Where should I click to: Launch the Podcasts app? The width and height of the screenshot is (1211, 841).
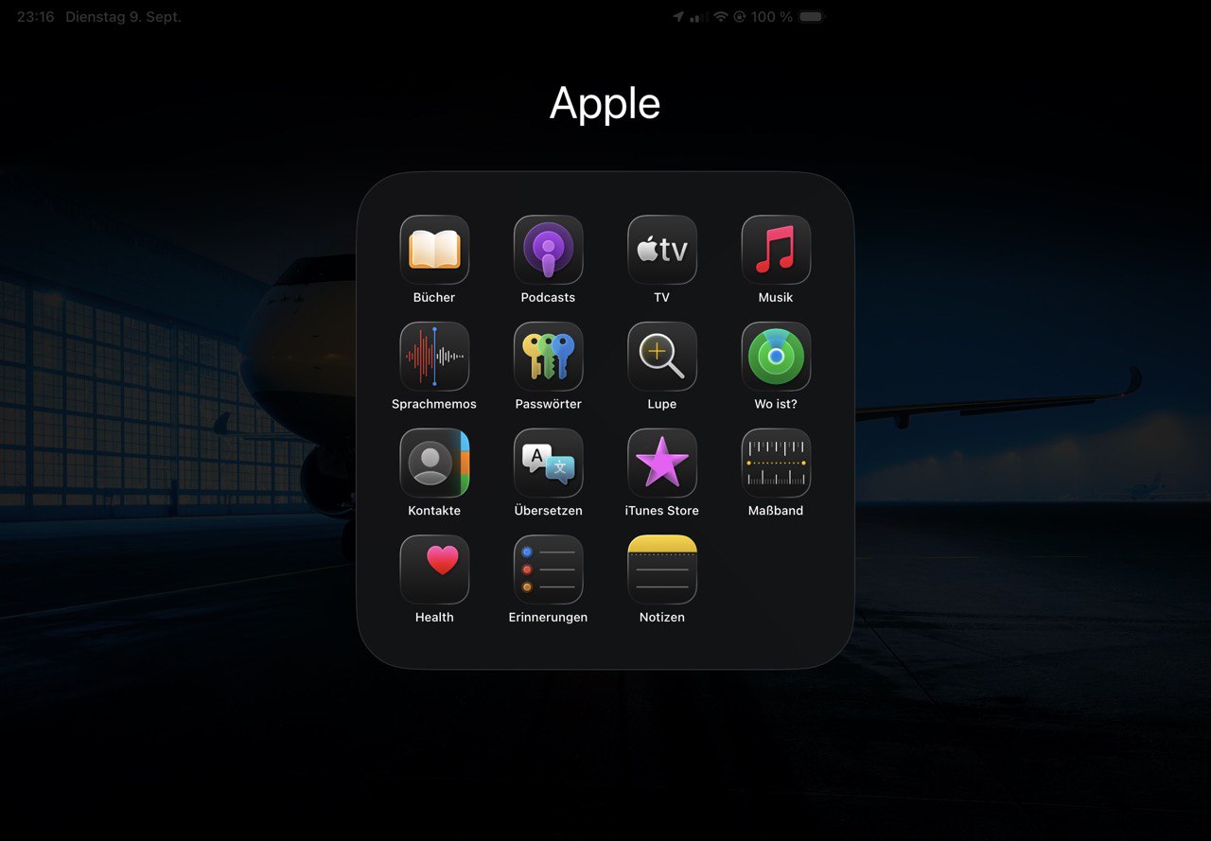548,250
